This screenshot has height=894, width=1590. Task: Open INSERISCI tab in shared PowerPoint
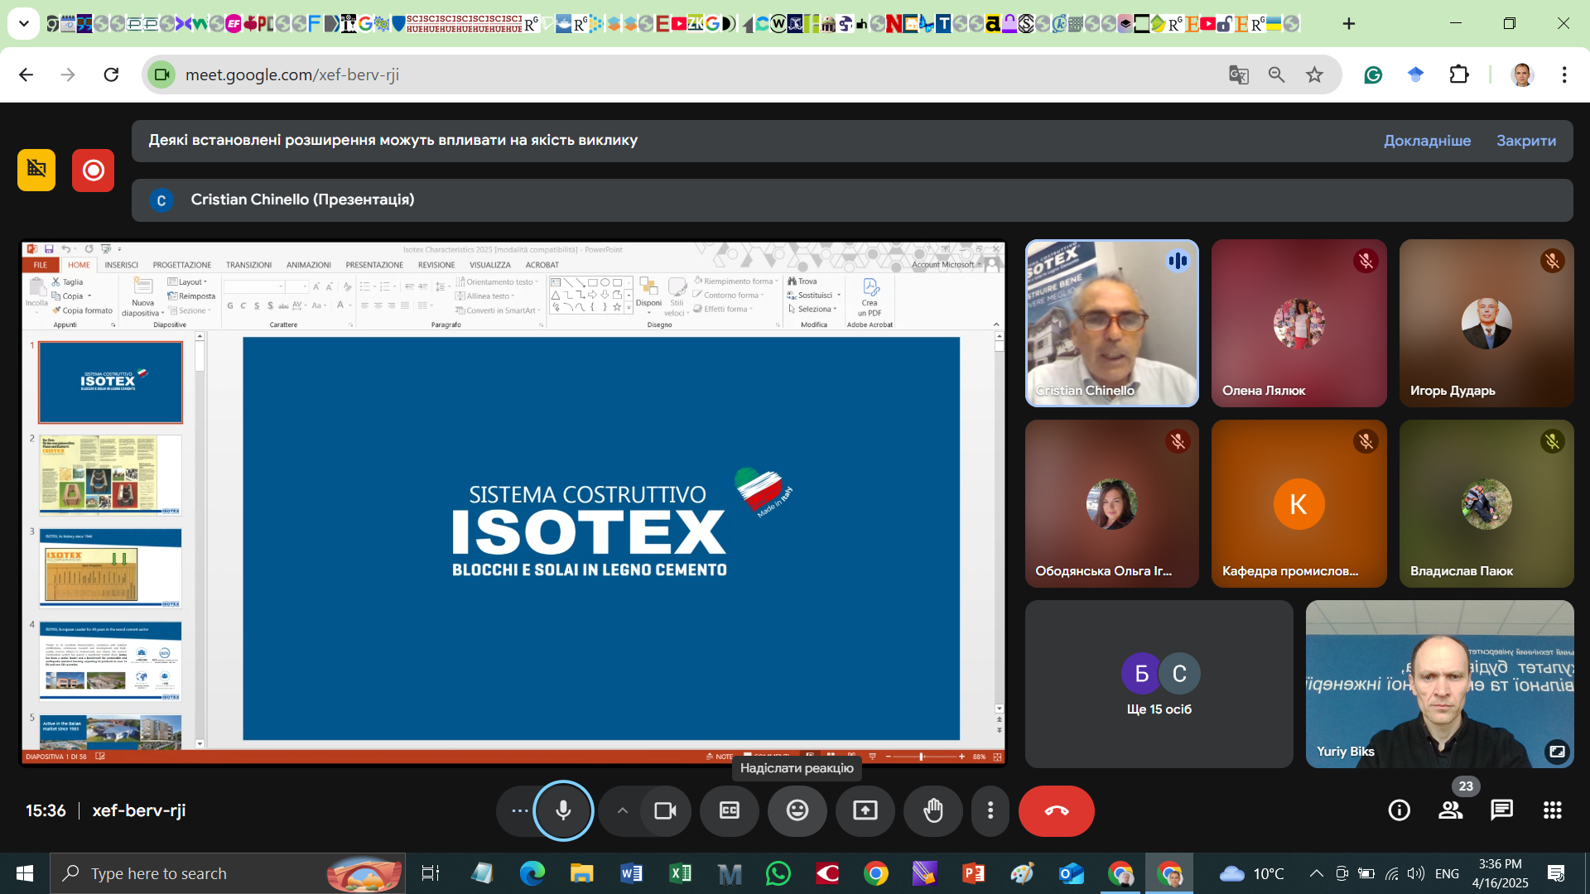click(x=122, y=265)
